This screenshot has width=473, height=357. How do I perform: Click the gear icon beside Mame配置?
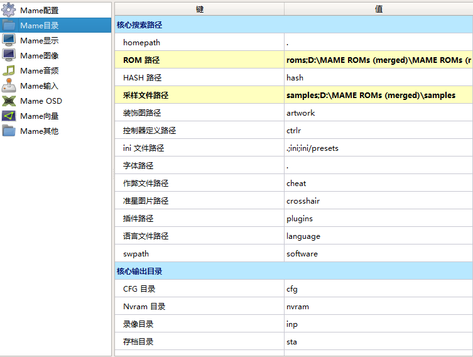[x=8, y=9]
